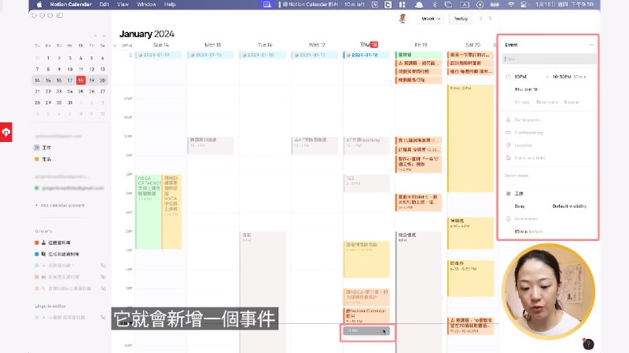This screenshot has width=629, height=353.
Task: Open the Week view dropdown
Action: click(x=430, y=18)
